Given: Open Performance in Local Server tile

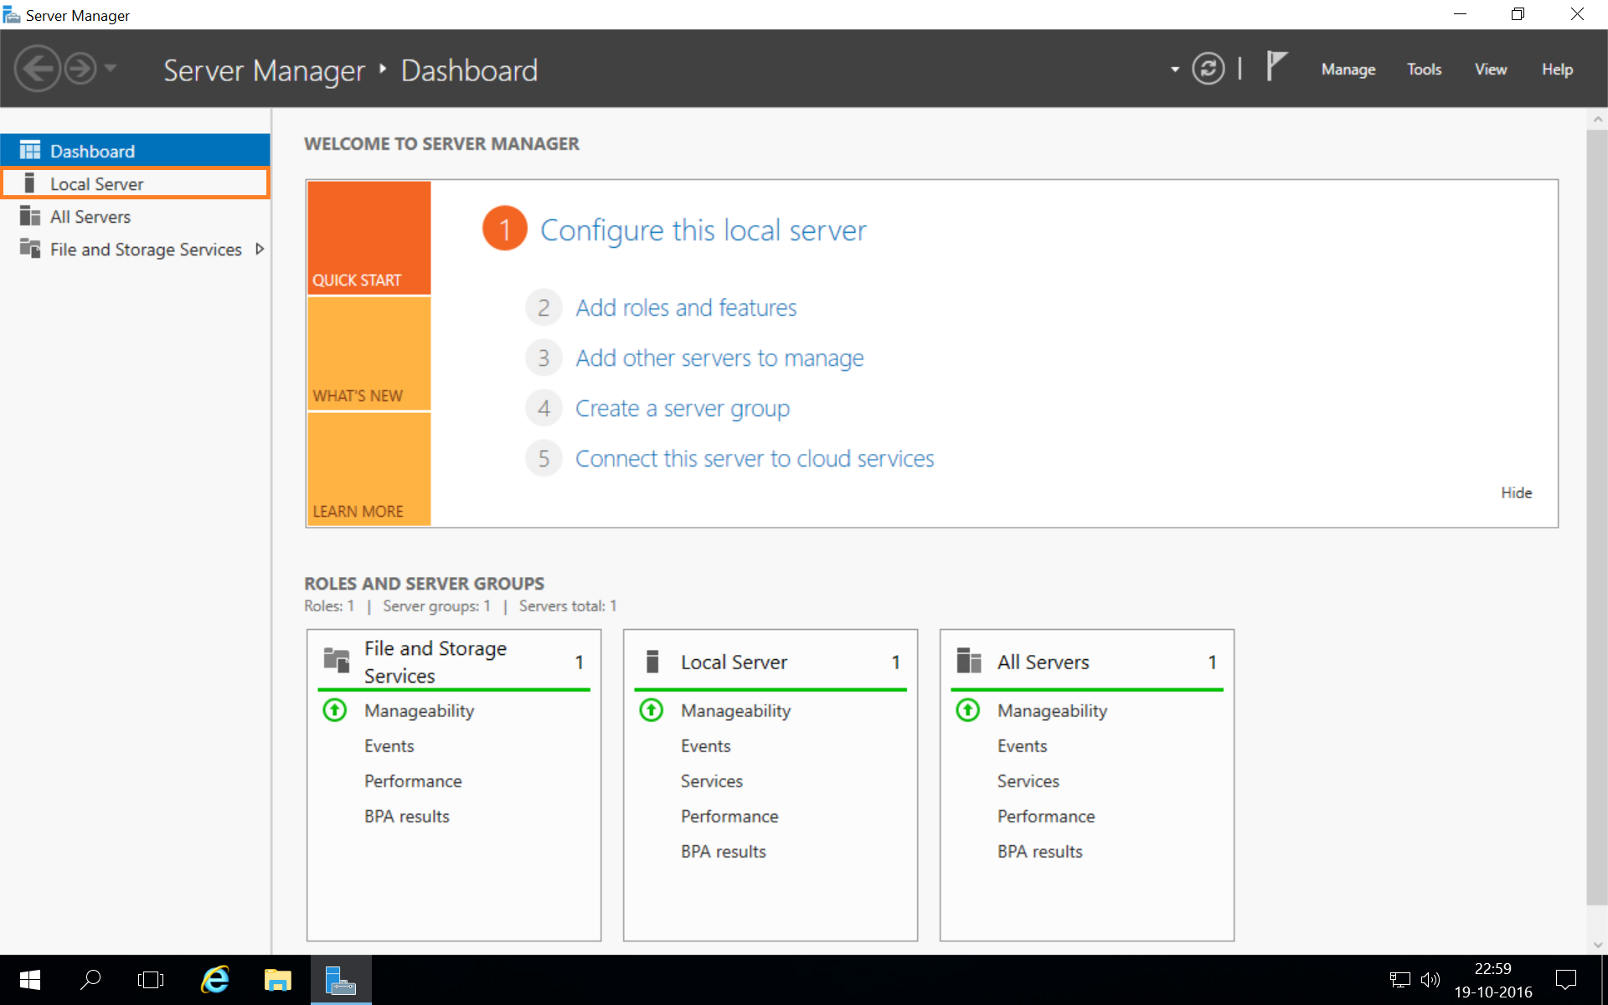Looking at the screenshot, I should (x=729, y=816).
